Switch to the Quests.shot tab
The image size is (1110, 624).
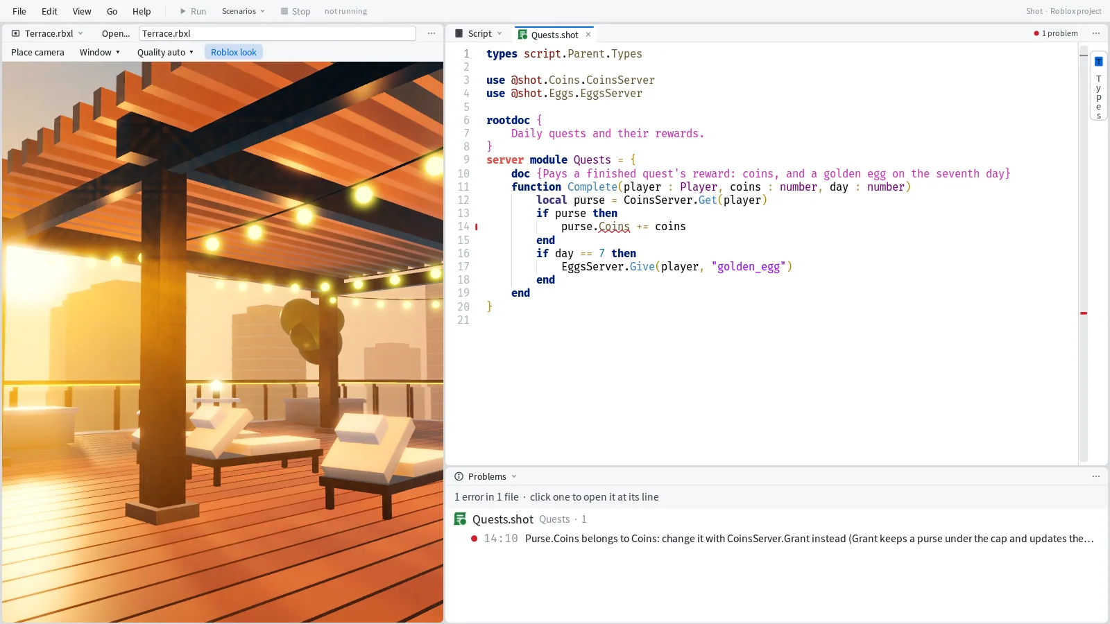pyautogui.click(x=554, y=35)
